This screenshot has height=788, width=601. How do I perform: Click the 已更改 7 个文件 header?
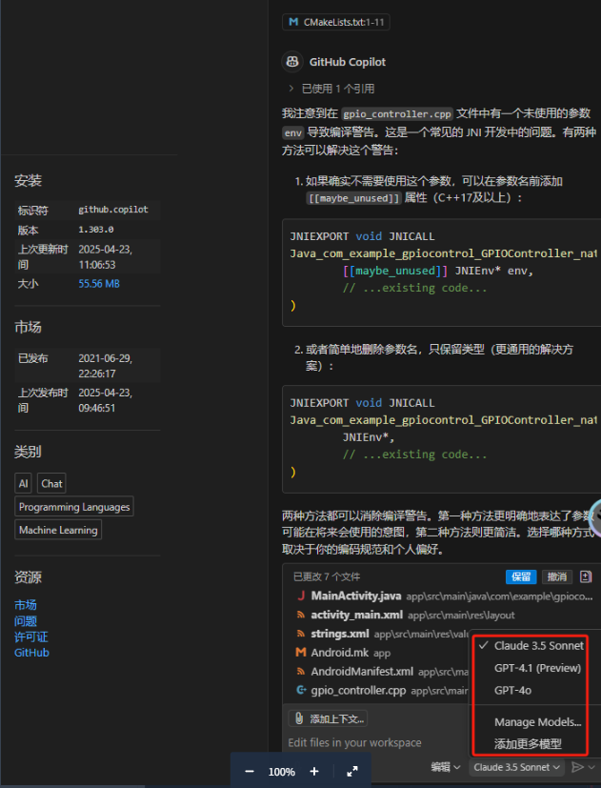(x=327, y=576)
